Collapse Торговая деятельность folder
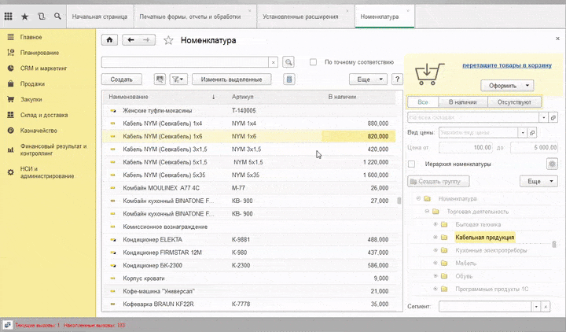The height and width of the screenshot is (332, 566). (x=427, y=212)
